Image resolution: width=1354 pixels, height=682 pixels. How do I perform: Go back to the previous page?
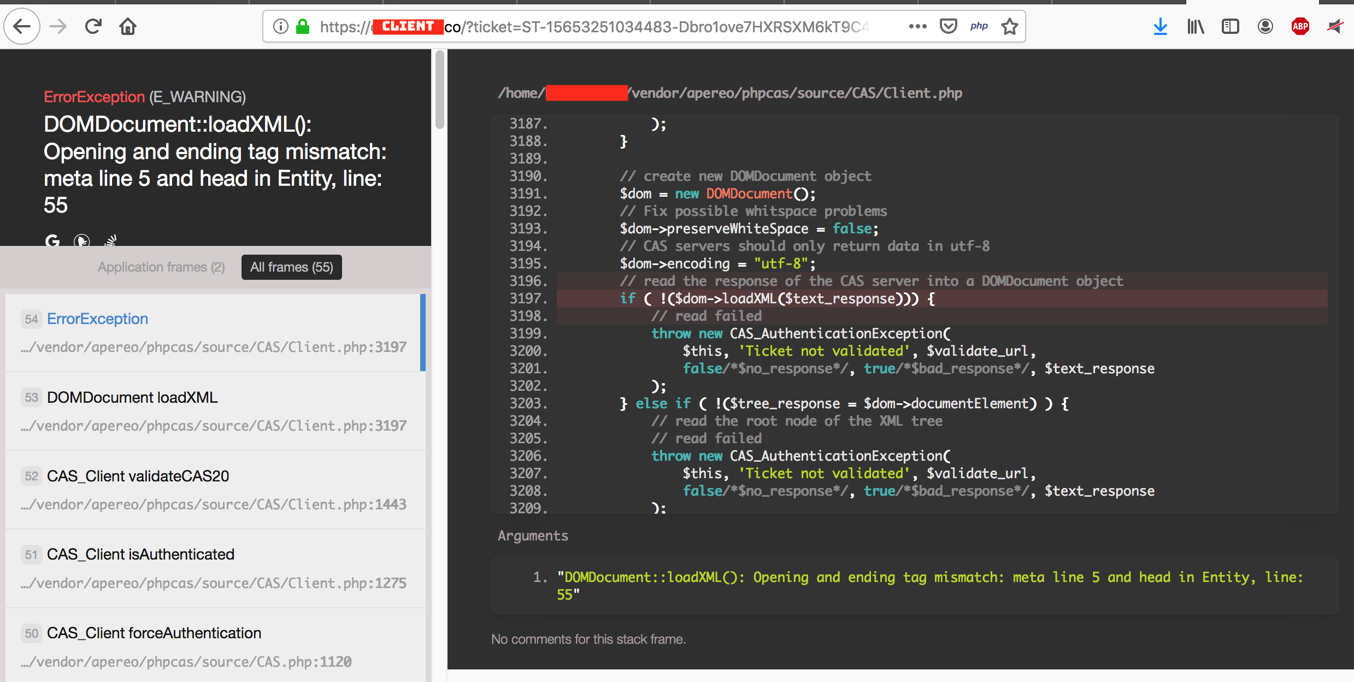click(x=22, y=26)
